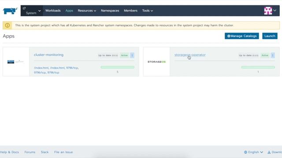Open the storageos-operator more actions menu
The width and height of the screenshot is (282, 158).
tap(273, 55)
